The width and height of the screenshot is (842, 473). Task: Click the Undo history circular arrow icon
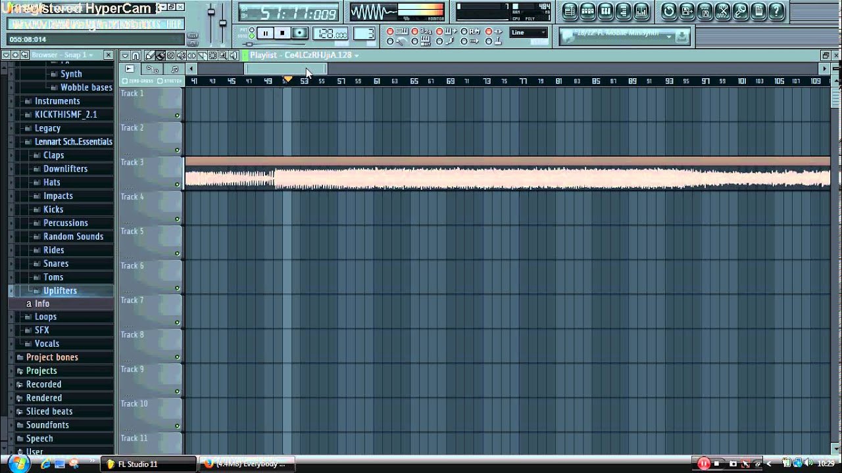[669, 11]
